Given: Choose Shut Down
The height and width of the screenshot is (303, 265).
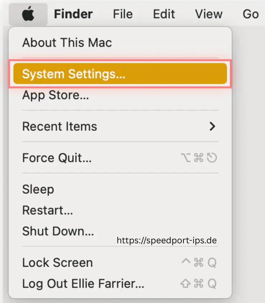Looking at the screenshot, I should [58, 231].
